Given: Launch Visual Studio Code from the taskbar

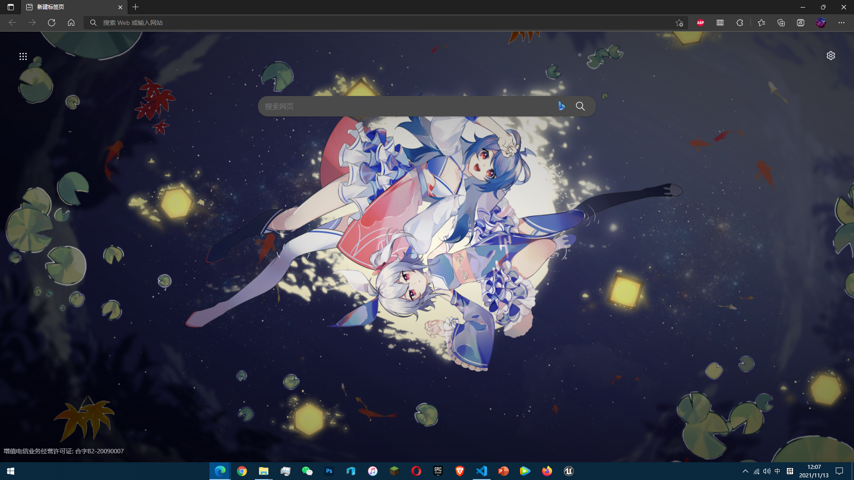Looking at the screenshot, I should 481,471.
